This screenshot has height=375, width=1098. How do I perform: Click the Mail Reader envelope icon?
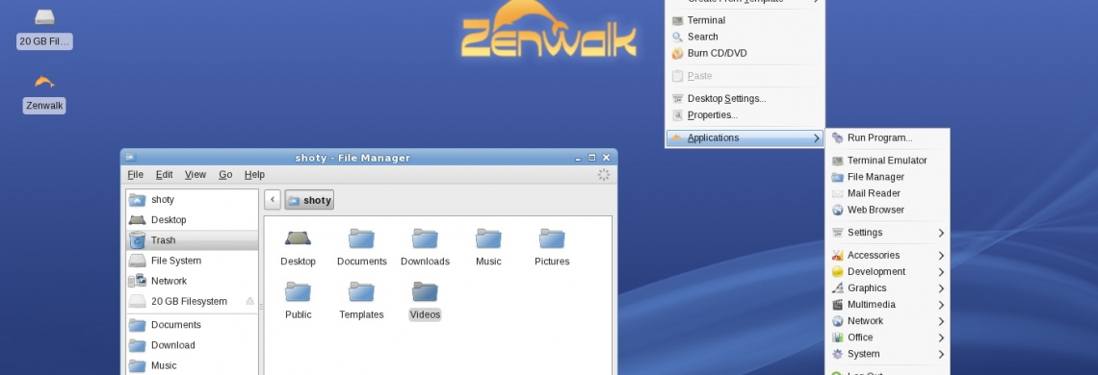(x=838, y=193)
